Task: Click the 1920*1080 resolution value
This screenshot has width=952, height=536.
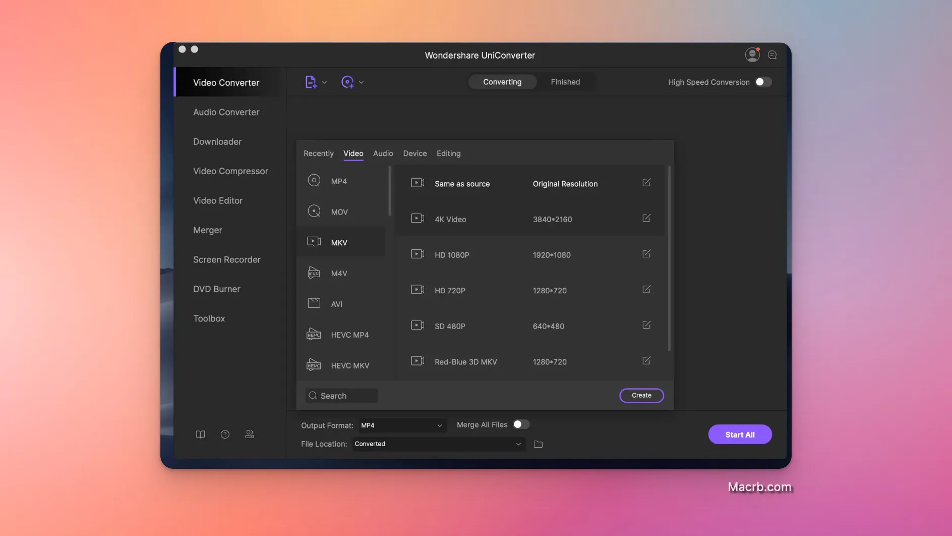Action: pos(552,255)
